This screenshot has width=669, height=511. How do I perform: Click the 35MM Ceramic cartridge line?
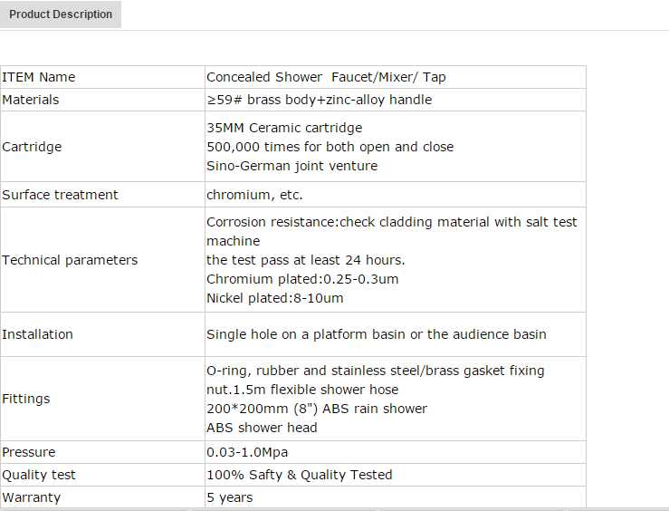(x=284, y=128)
